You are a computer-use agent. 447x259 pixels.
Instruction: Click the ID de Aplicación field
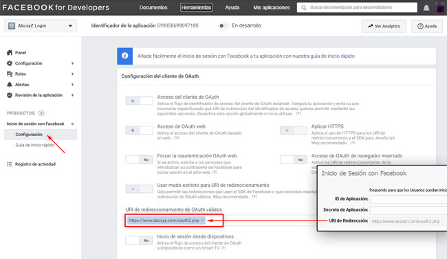[408, 199]
